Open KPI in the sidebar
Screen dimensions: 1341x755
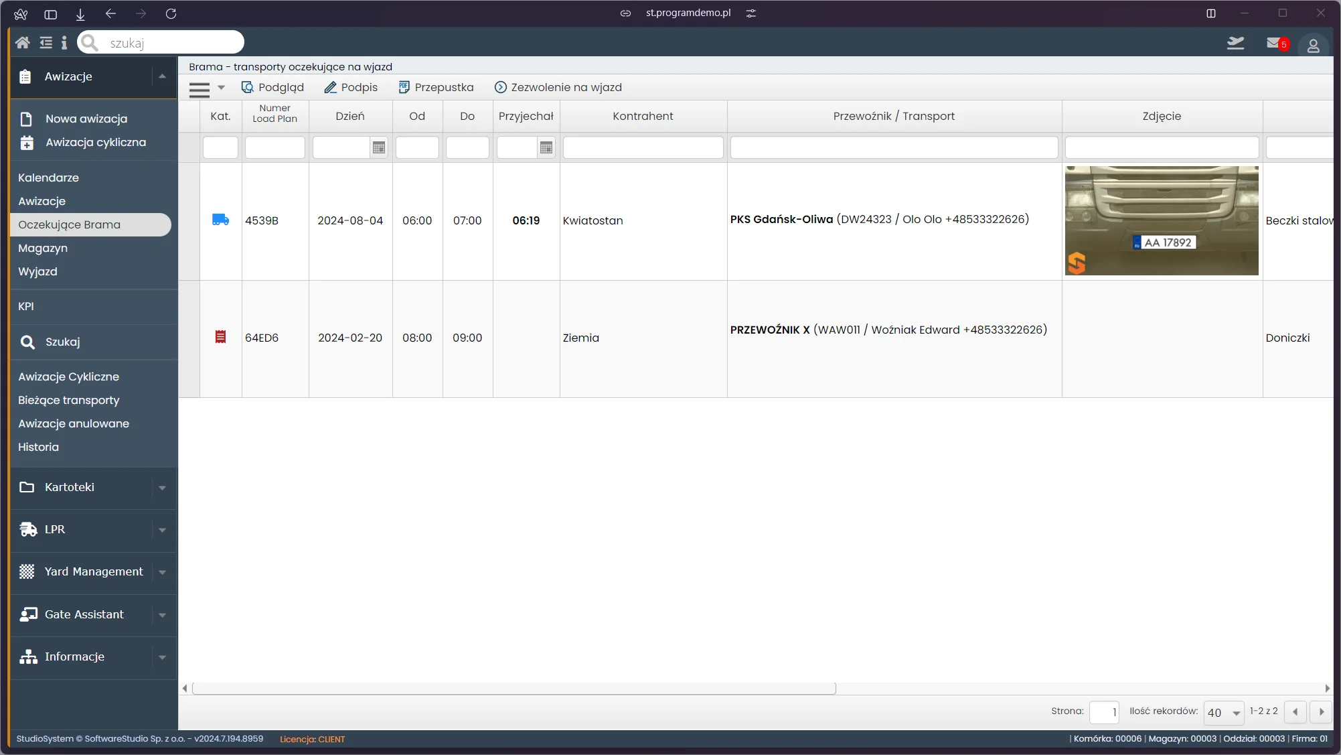point(26,306)
